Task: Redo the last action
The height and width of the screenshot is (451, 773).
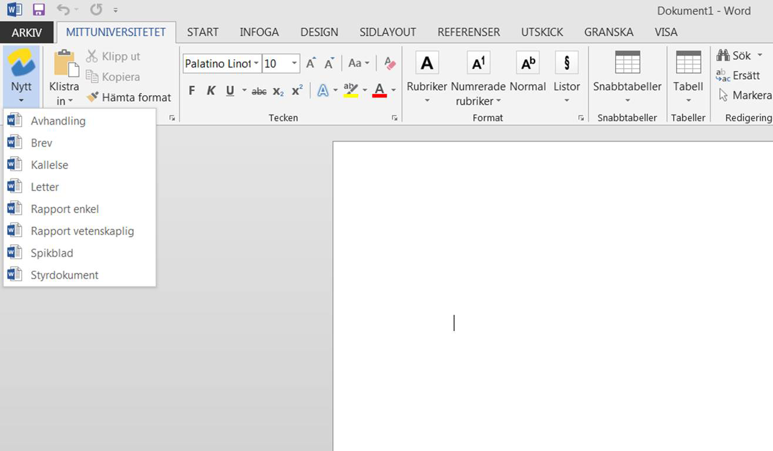Action: tap(96, 9)
